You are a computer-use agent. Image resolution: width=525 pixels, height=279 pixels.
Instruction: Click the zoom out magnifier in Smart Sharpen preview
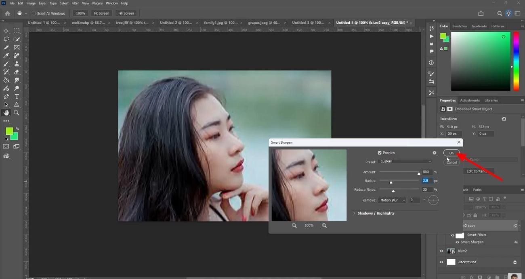(x=294, y=225)
